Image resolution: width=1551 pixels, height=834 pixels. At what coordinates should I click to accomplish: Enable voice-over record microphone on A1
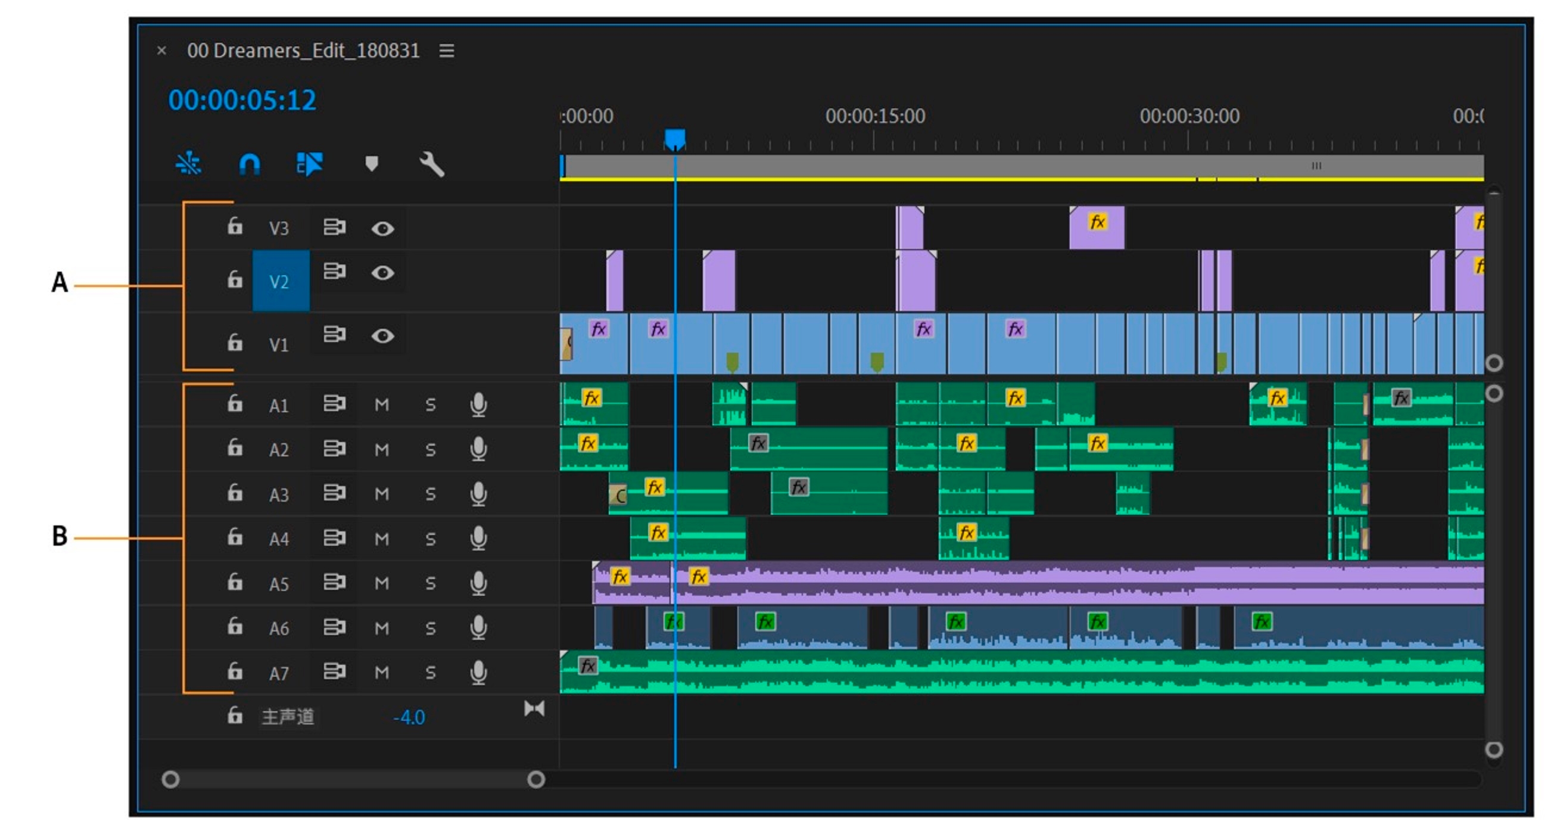(x=478, y=404)
